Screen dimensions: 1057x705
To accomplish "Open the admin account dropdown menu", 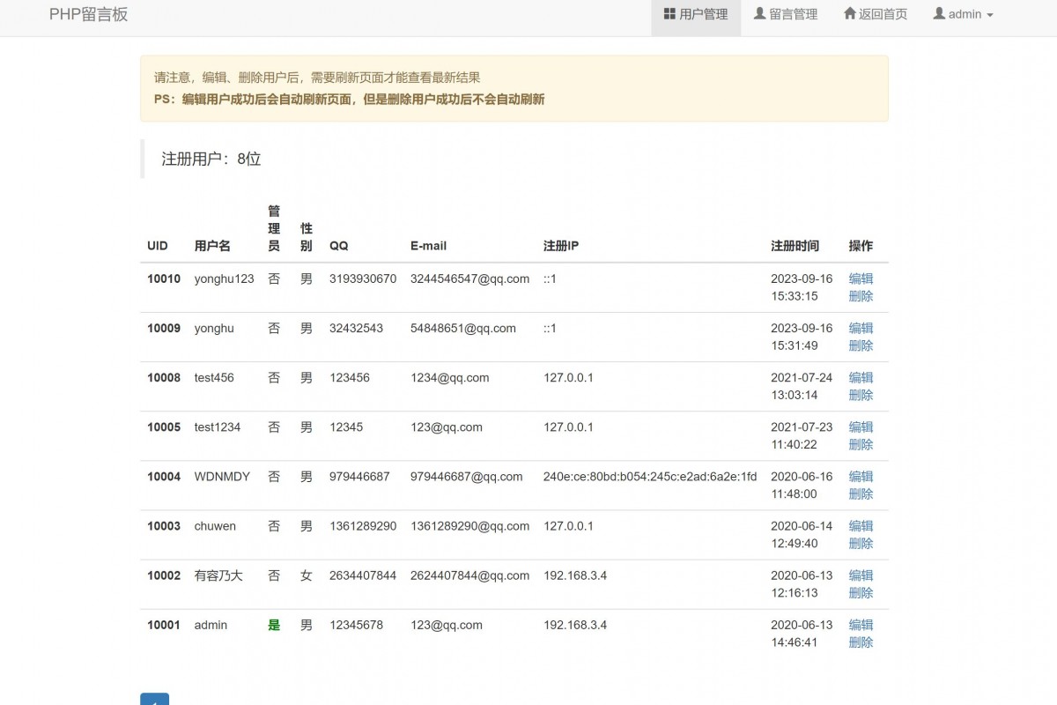I will [963, 14].
